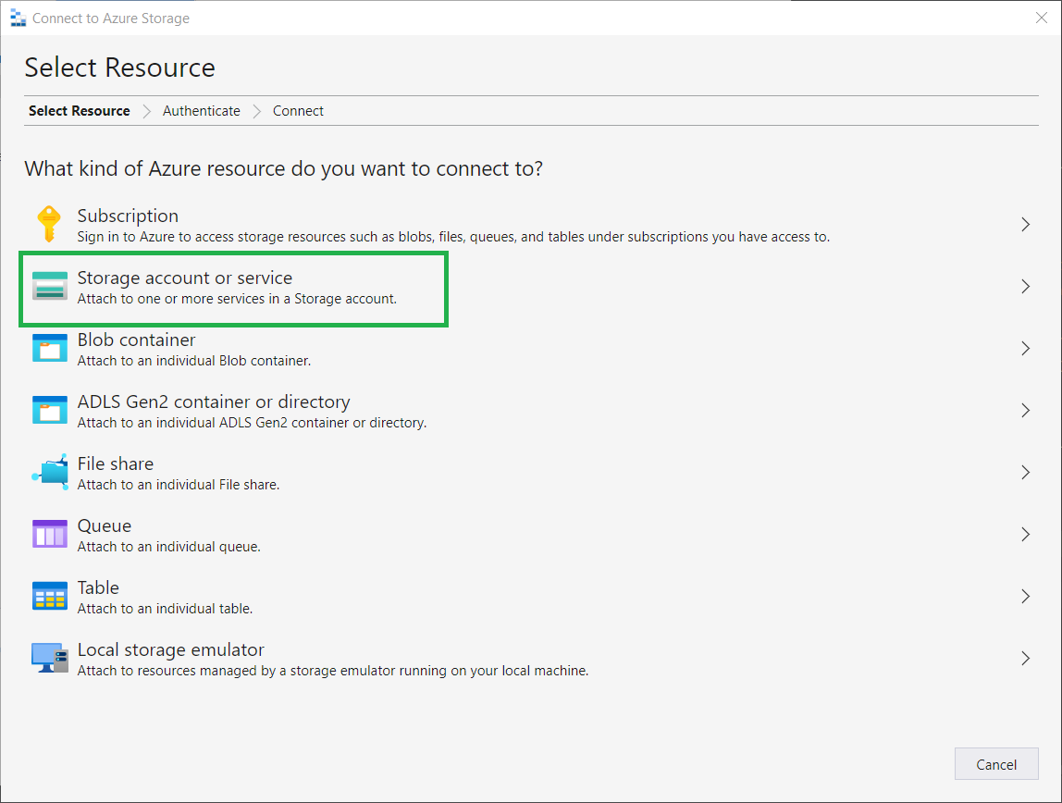Choose the Storage account or service title
The image size is (1062, 803).
coord(185,278)
